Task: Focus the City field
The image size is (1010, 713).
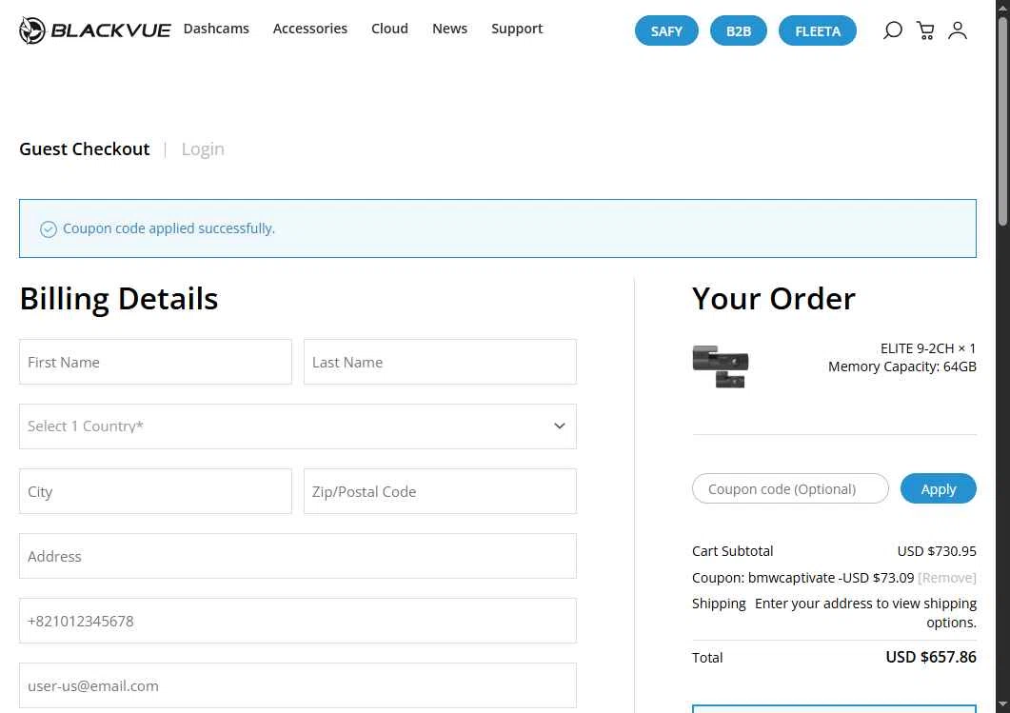Action: click(x=155, y=491)
